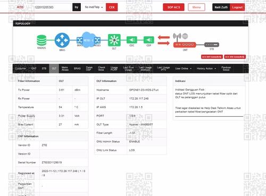The image size is (266, 196).
Task: Click the gray STB device icon
Action: pyautogui.click(x=212, y=45)
